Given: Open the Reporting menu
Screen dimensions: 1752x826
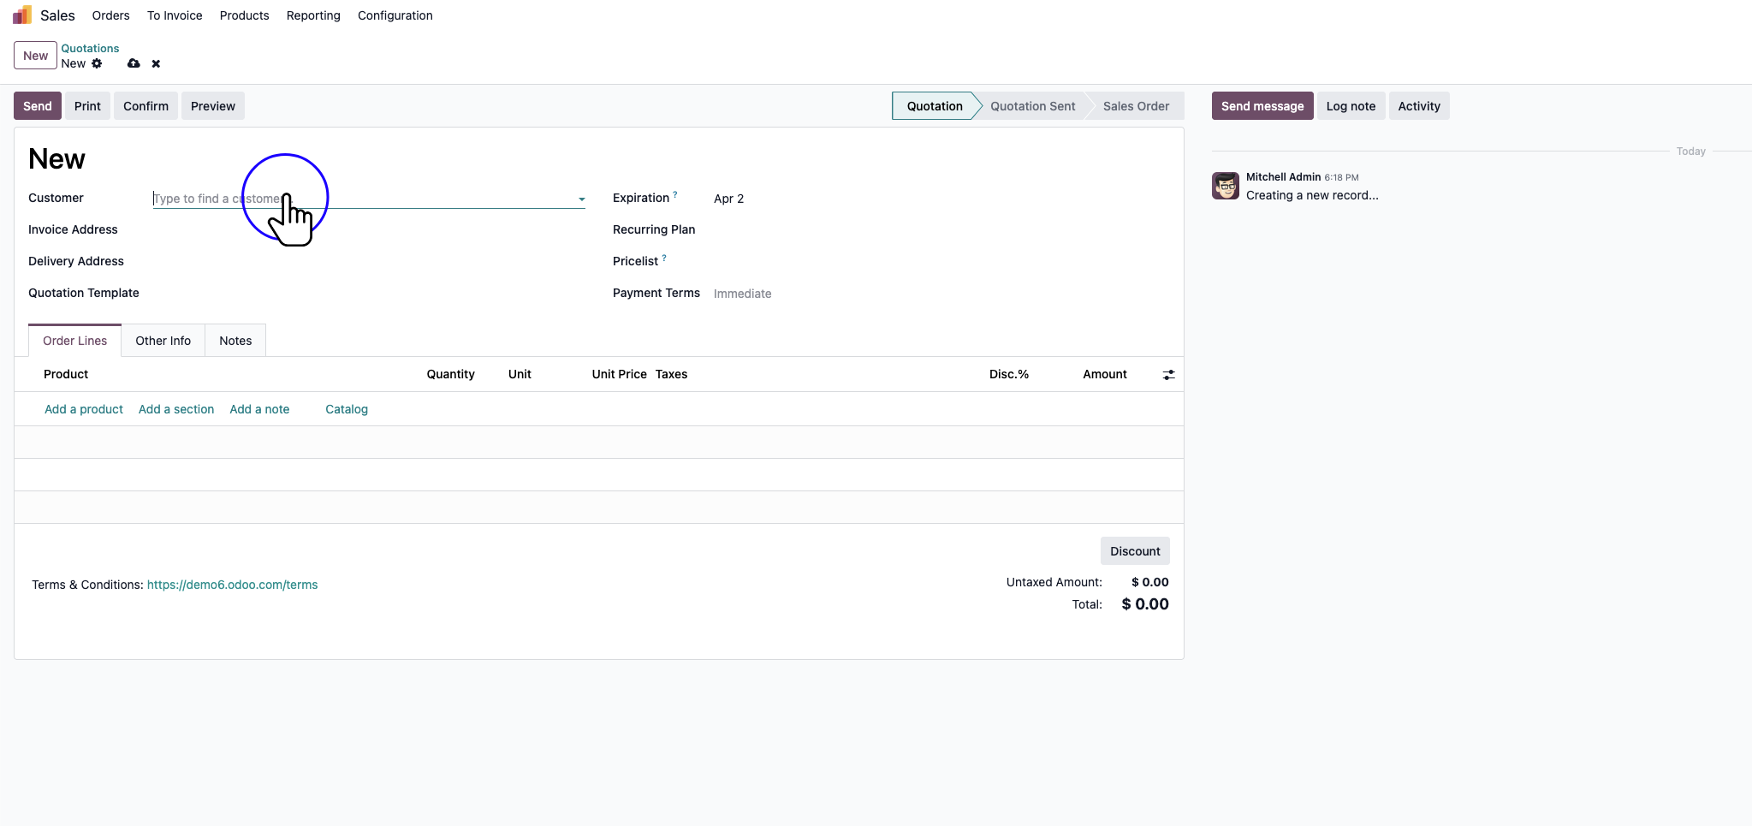Looking at the screenshot, I should (x=312, y=15).
